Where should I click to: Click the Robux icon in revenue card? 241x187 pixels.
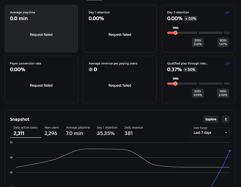coord(91,70)
